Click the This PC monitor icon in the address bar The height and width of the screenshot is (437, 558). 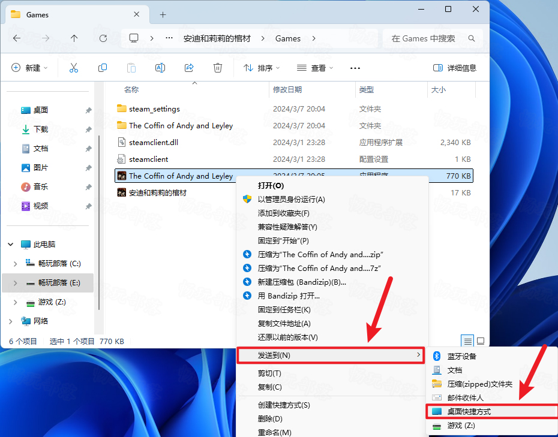(x=134, y=38)
